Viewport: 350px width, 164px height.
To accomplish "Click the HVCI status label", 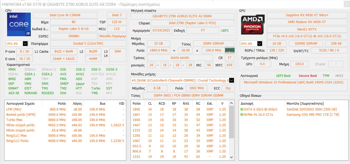I will click(x=339, y=76).
